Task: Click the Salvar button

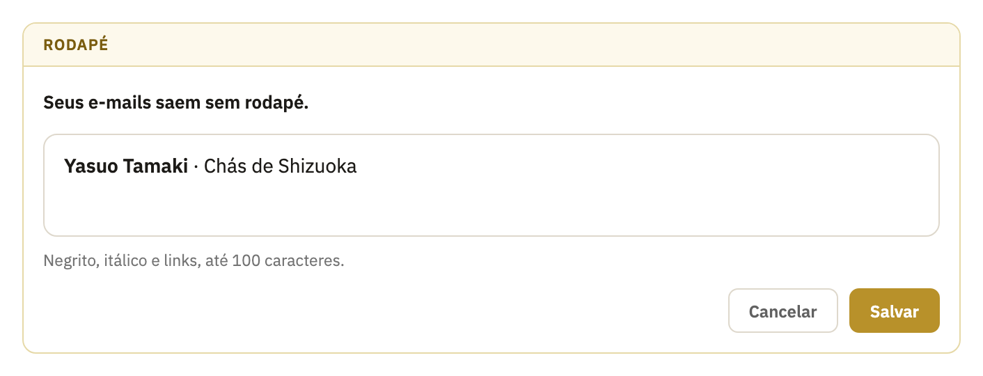Action: [x=894, y=311]
